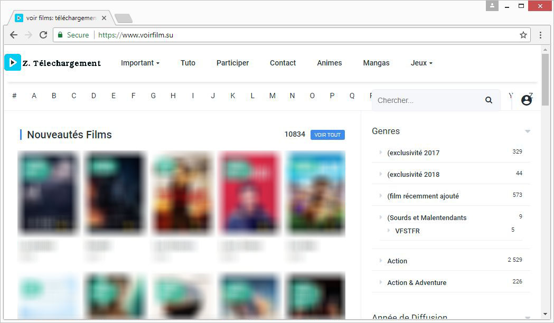The width and height of the screenshot is (554, 323).
Task: Collapse the Genres panel arrow
Action: 528,131
